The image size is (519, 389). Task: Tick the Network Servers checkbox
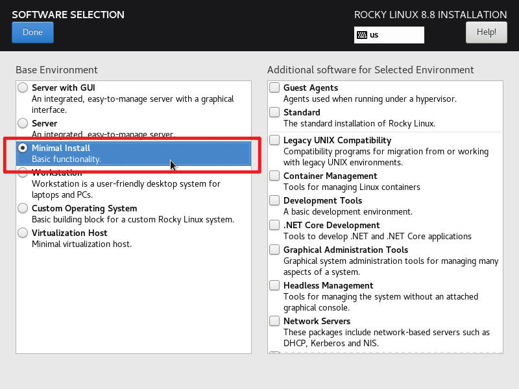[x=274, y=321]
